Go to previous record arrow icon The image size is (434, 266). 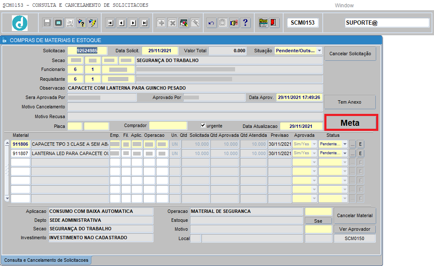click(x=122, y=23)
